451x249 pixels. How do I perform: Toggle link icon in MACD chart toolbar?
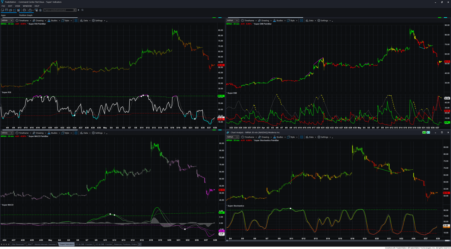pos(76,133)
